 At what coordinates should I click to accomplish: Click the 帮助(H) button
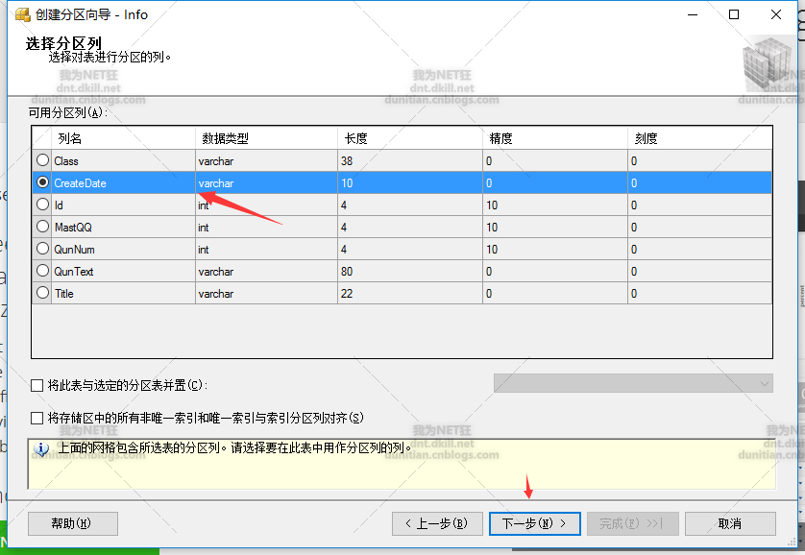[73, 523]
